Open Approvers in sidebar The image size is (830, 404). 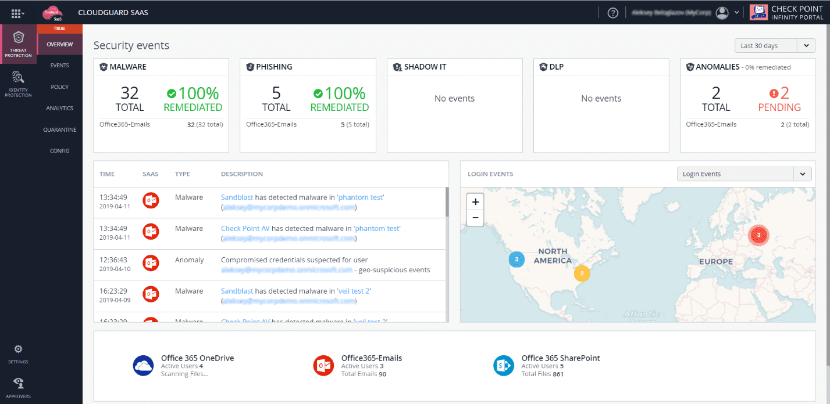[x=19, y=388]
